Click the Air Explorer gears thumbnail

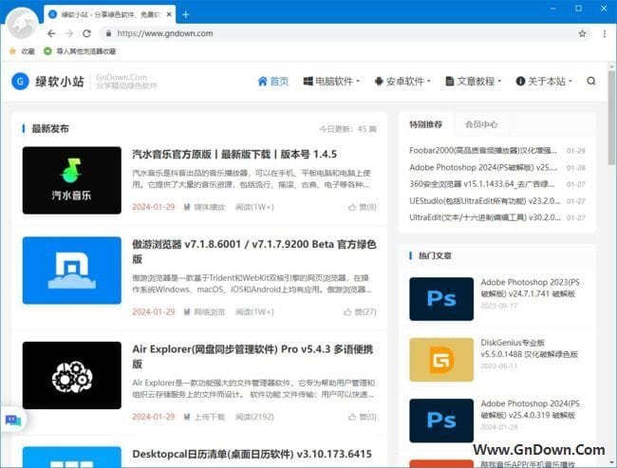[72, 376]
